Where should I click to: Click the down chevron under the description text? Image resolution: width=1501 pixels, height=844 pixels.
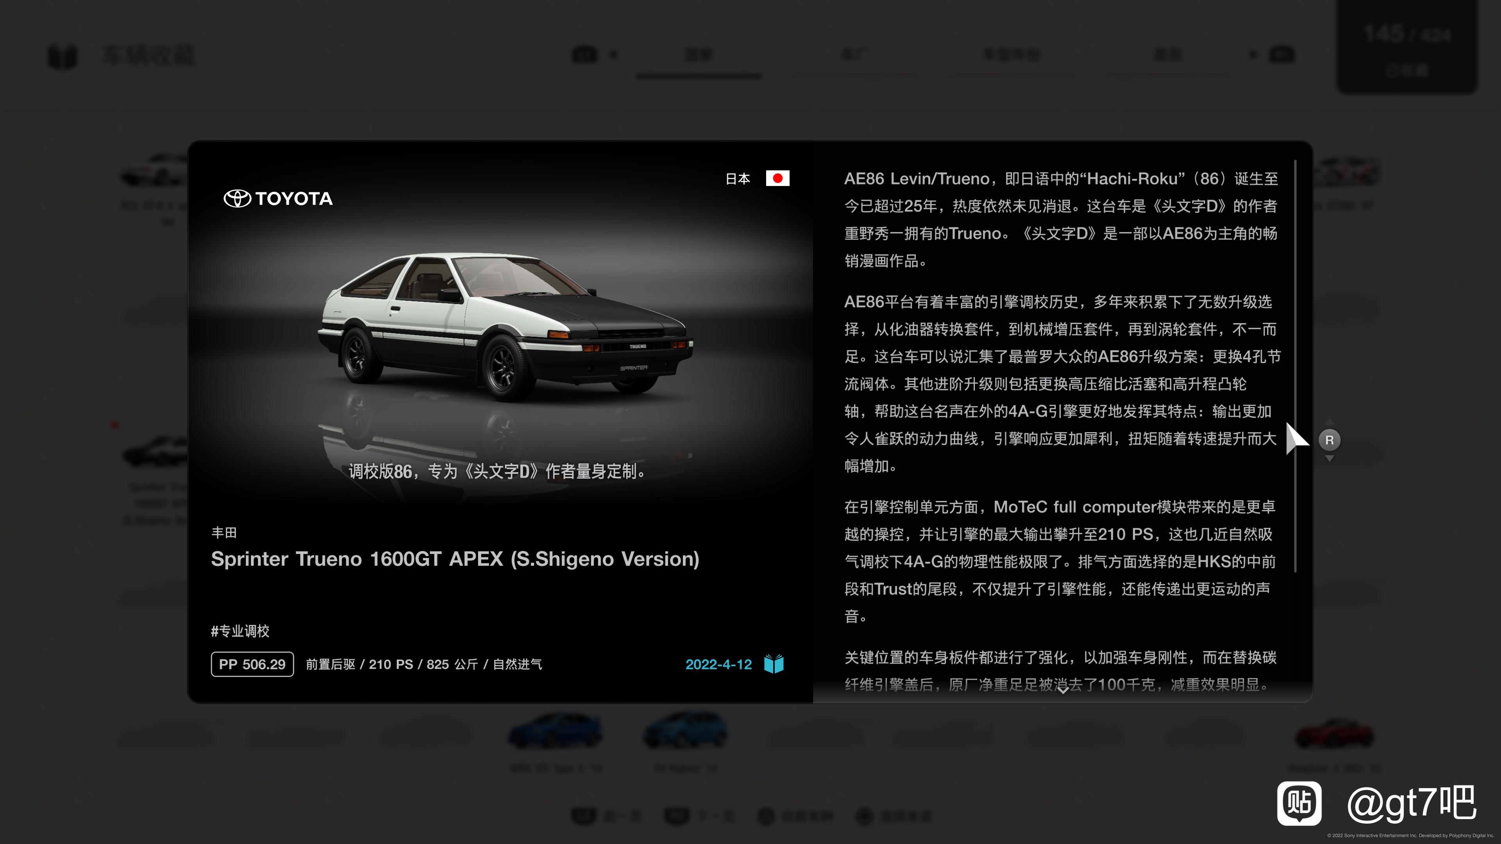[1062, 690]
